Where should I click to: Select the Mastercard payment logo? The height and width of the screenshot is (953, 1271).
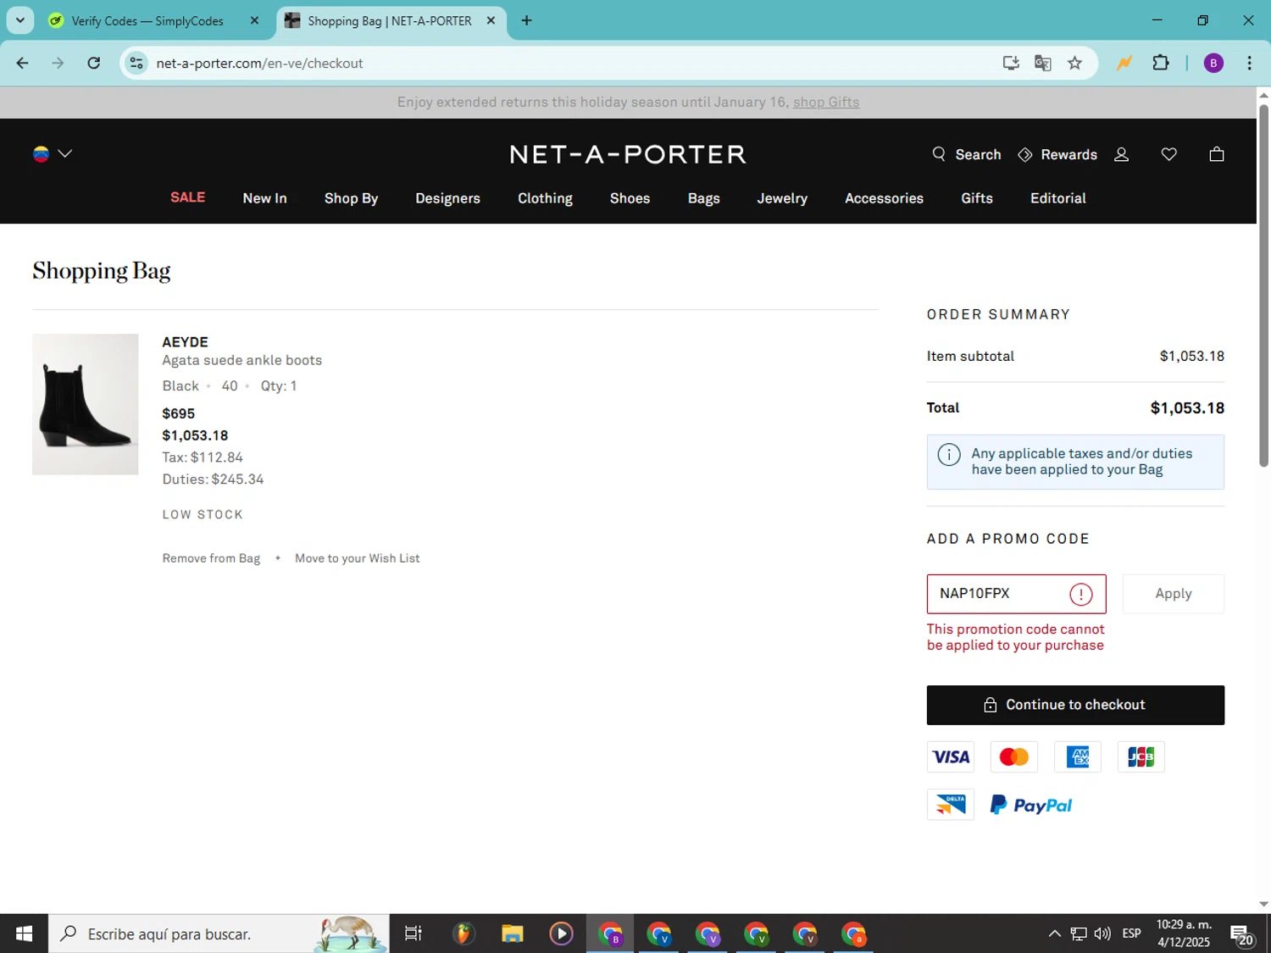click(1014, 756)
